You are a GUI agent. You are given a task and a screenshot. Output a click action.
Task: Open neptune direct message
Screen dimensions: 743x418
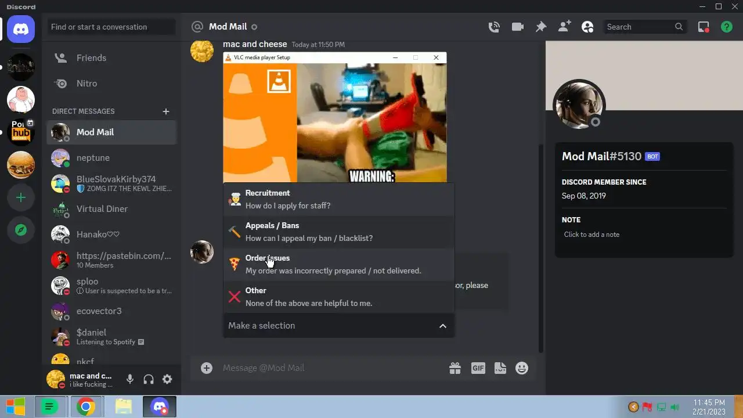(111, 158)
